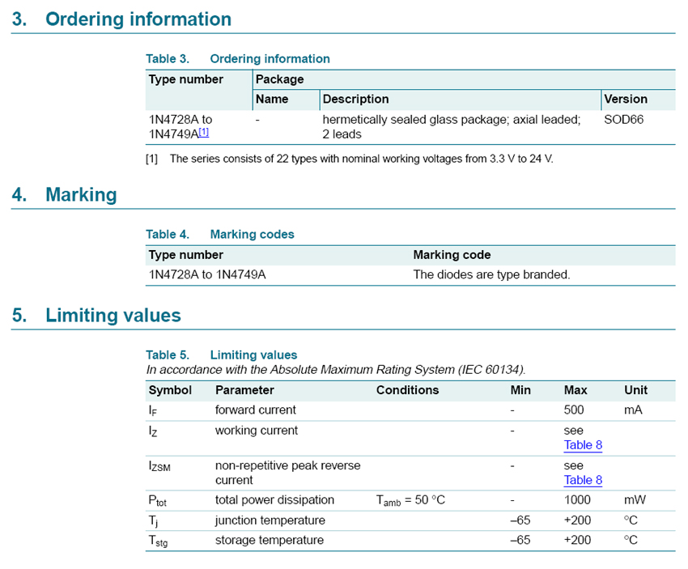Click the Limiting values section heading

click(x=113, y=316)
